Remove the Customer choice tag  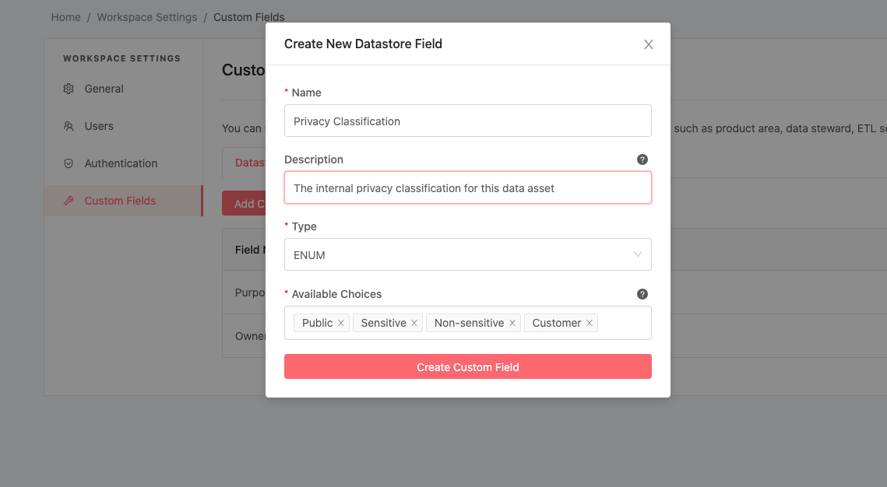point(590,323)
